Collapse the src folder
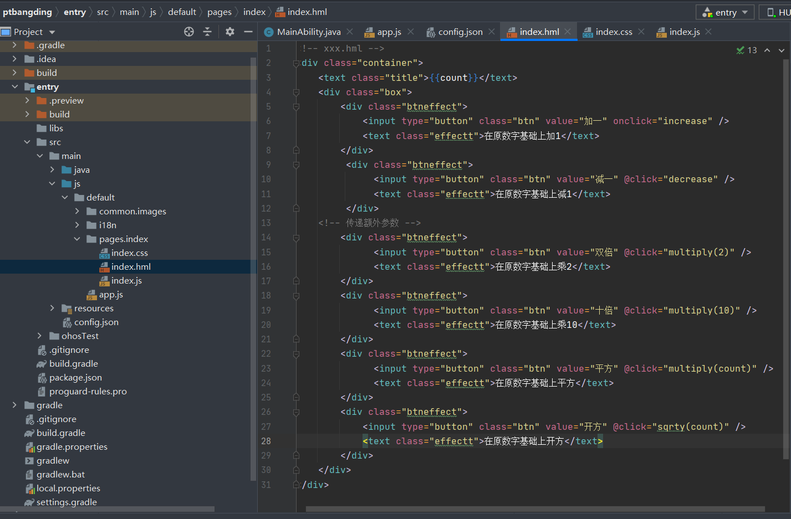Viewport: 791px width, 519px height. click(x=27, y=142)
